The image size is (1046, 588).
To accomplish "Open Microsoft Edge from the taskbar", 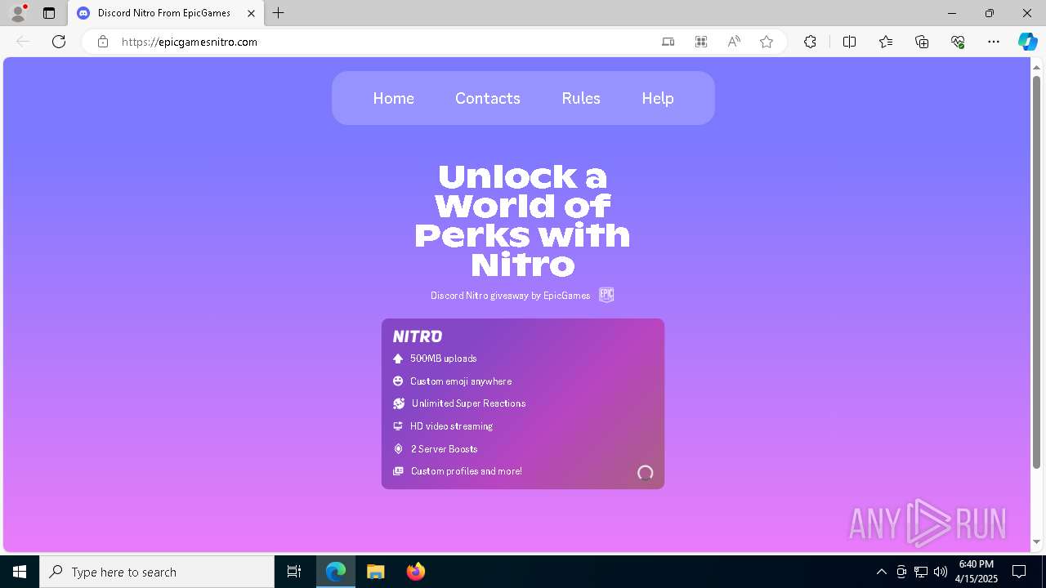I will 336,572.
